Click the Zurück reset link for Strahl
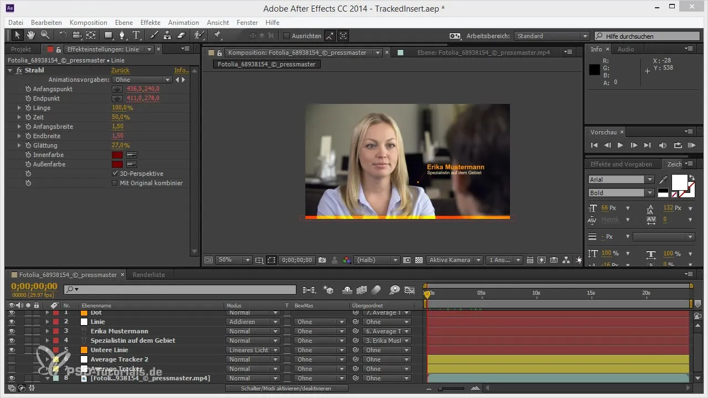Image resolution: width=708 pixels, height=398 pixels. pyautogui.click(x=121, y=70)
